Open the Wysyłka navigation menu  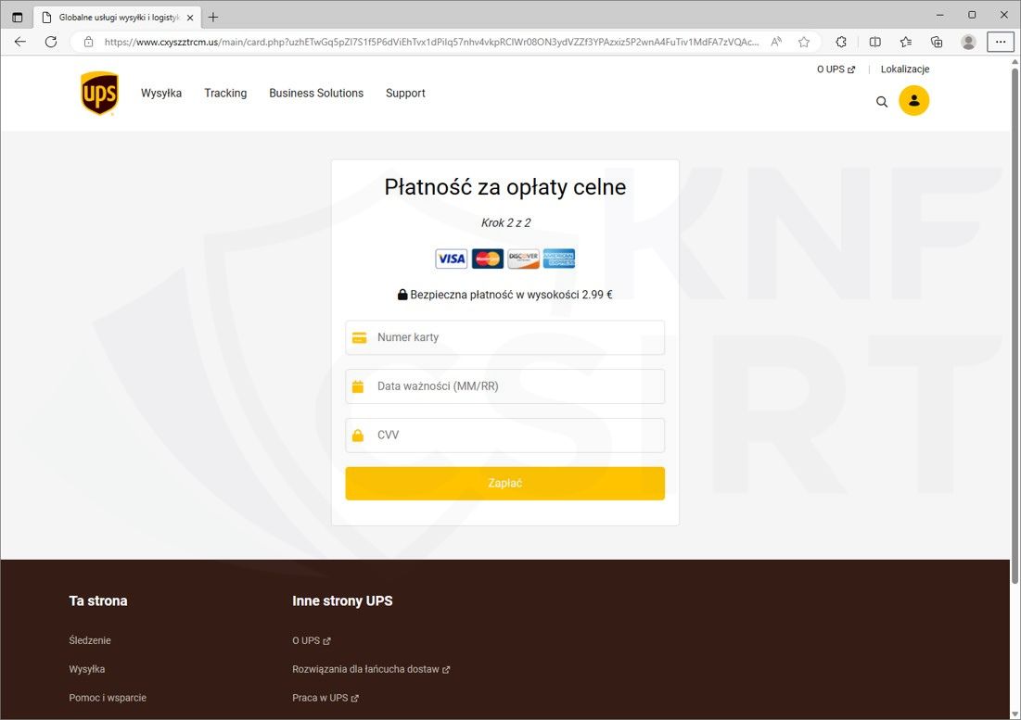pos(161,93)
